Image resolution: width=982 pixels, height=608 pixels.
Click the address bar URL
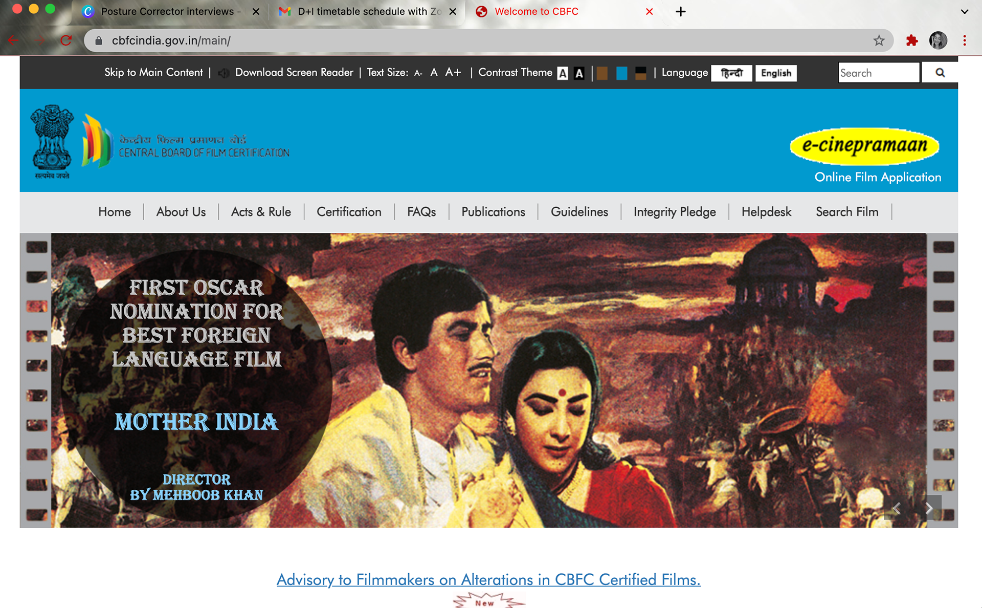pos(171,40)
